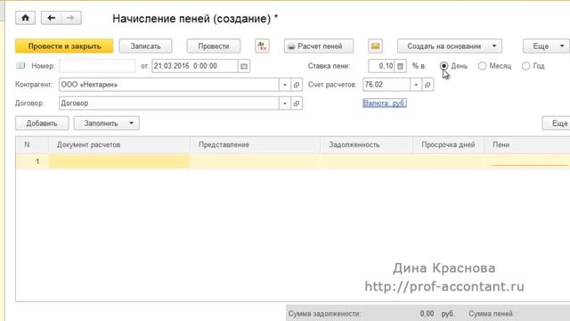The height and width of the screenshot is (321, 570).
Task: Expand the Счет расчетов dropdown
Action: pos(416,85)
